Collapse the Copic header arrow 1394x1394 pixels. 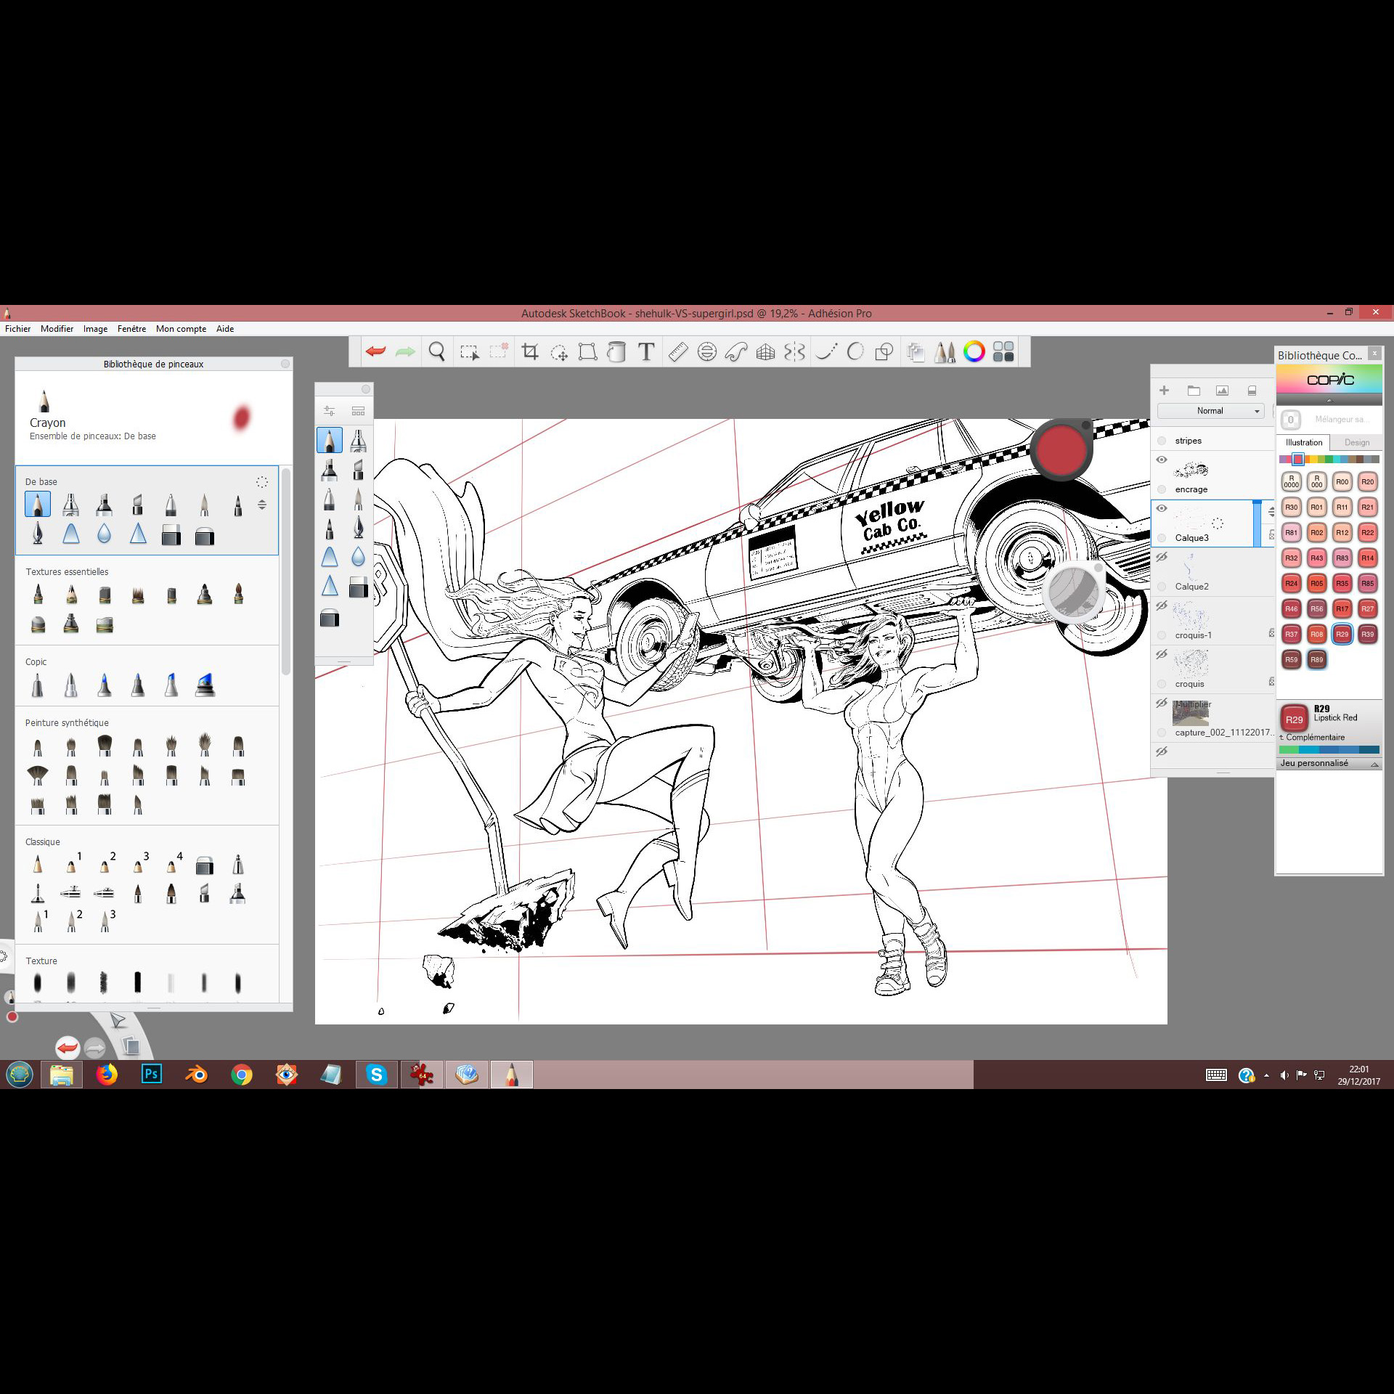coord(1329,400)
